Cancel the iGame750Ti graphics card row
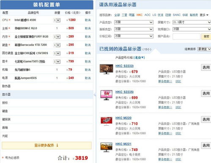This screenshot has height=163, width=211. pyautogui.click(x=88, y=61)
